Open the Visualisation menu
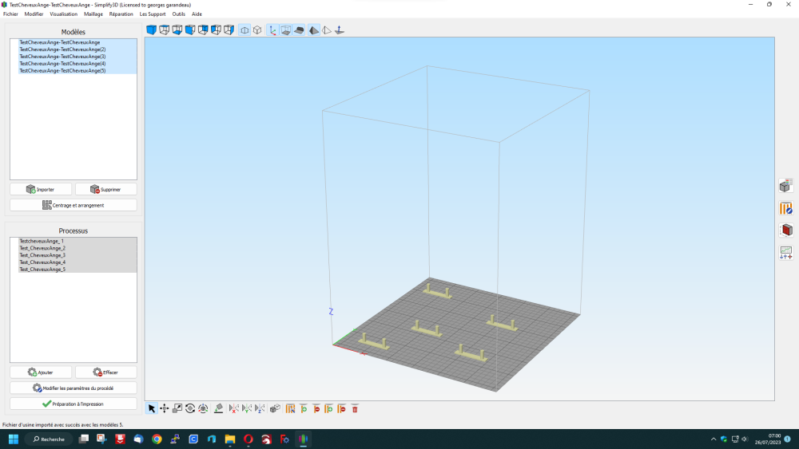The image size is (799, 449). pyautogui.click(x=64, y=14)
